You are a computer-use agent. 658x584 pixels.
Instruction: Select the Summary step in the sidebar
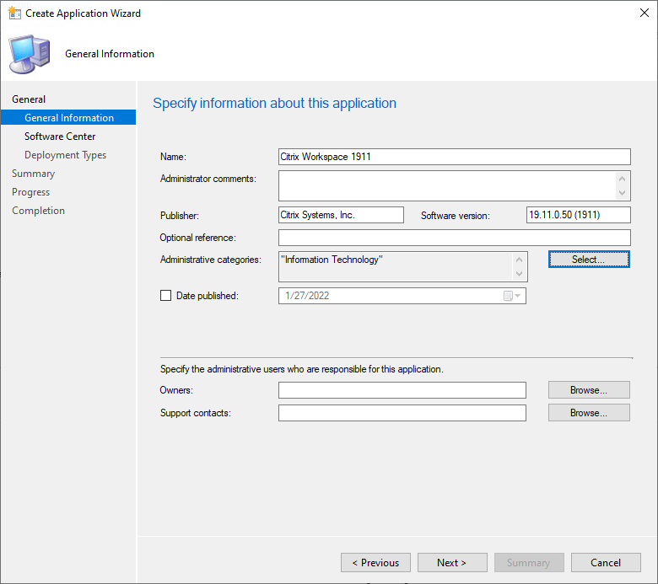(33, 174)
